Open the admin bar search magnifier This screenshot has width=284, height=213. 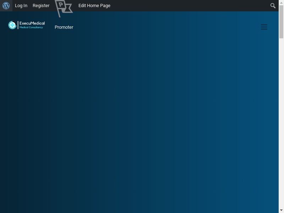pos(273,6)
